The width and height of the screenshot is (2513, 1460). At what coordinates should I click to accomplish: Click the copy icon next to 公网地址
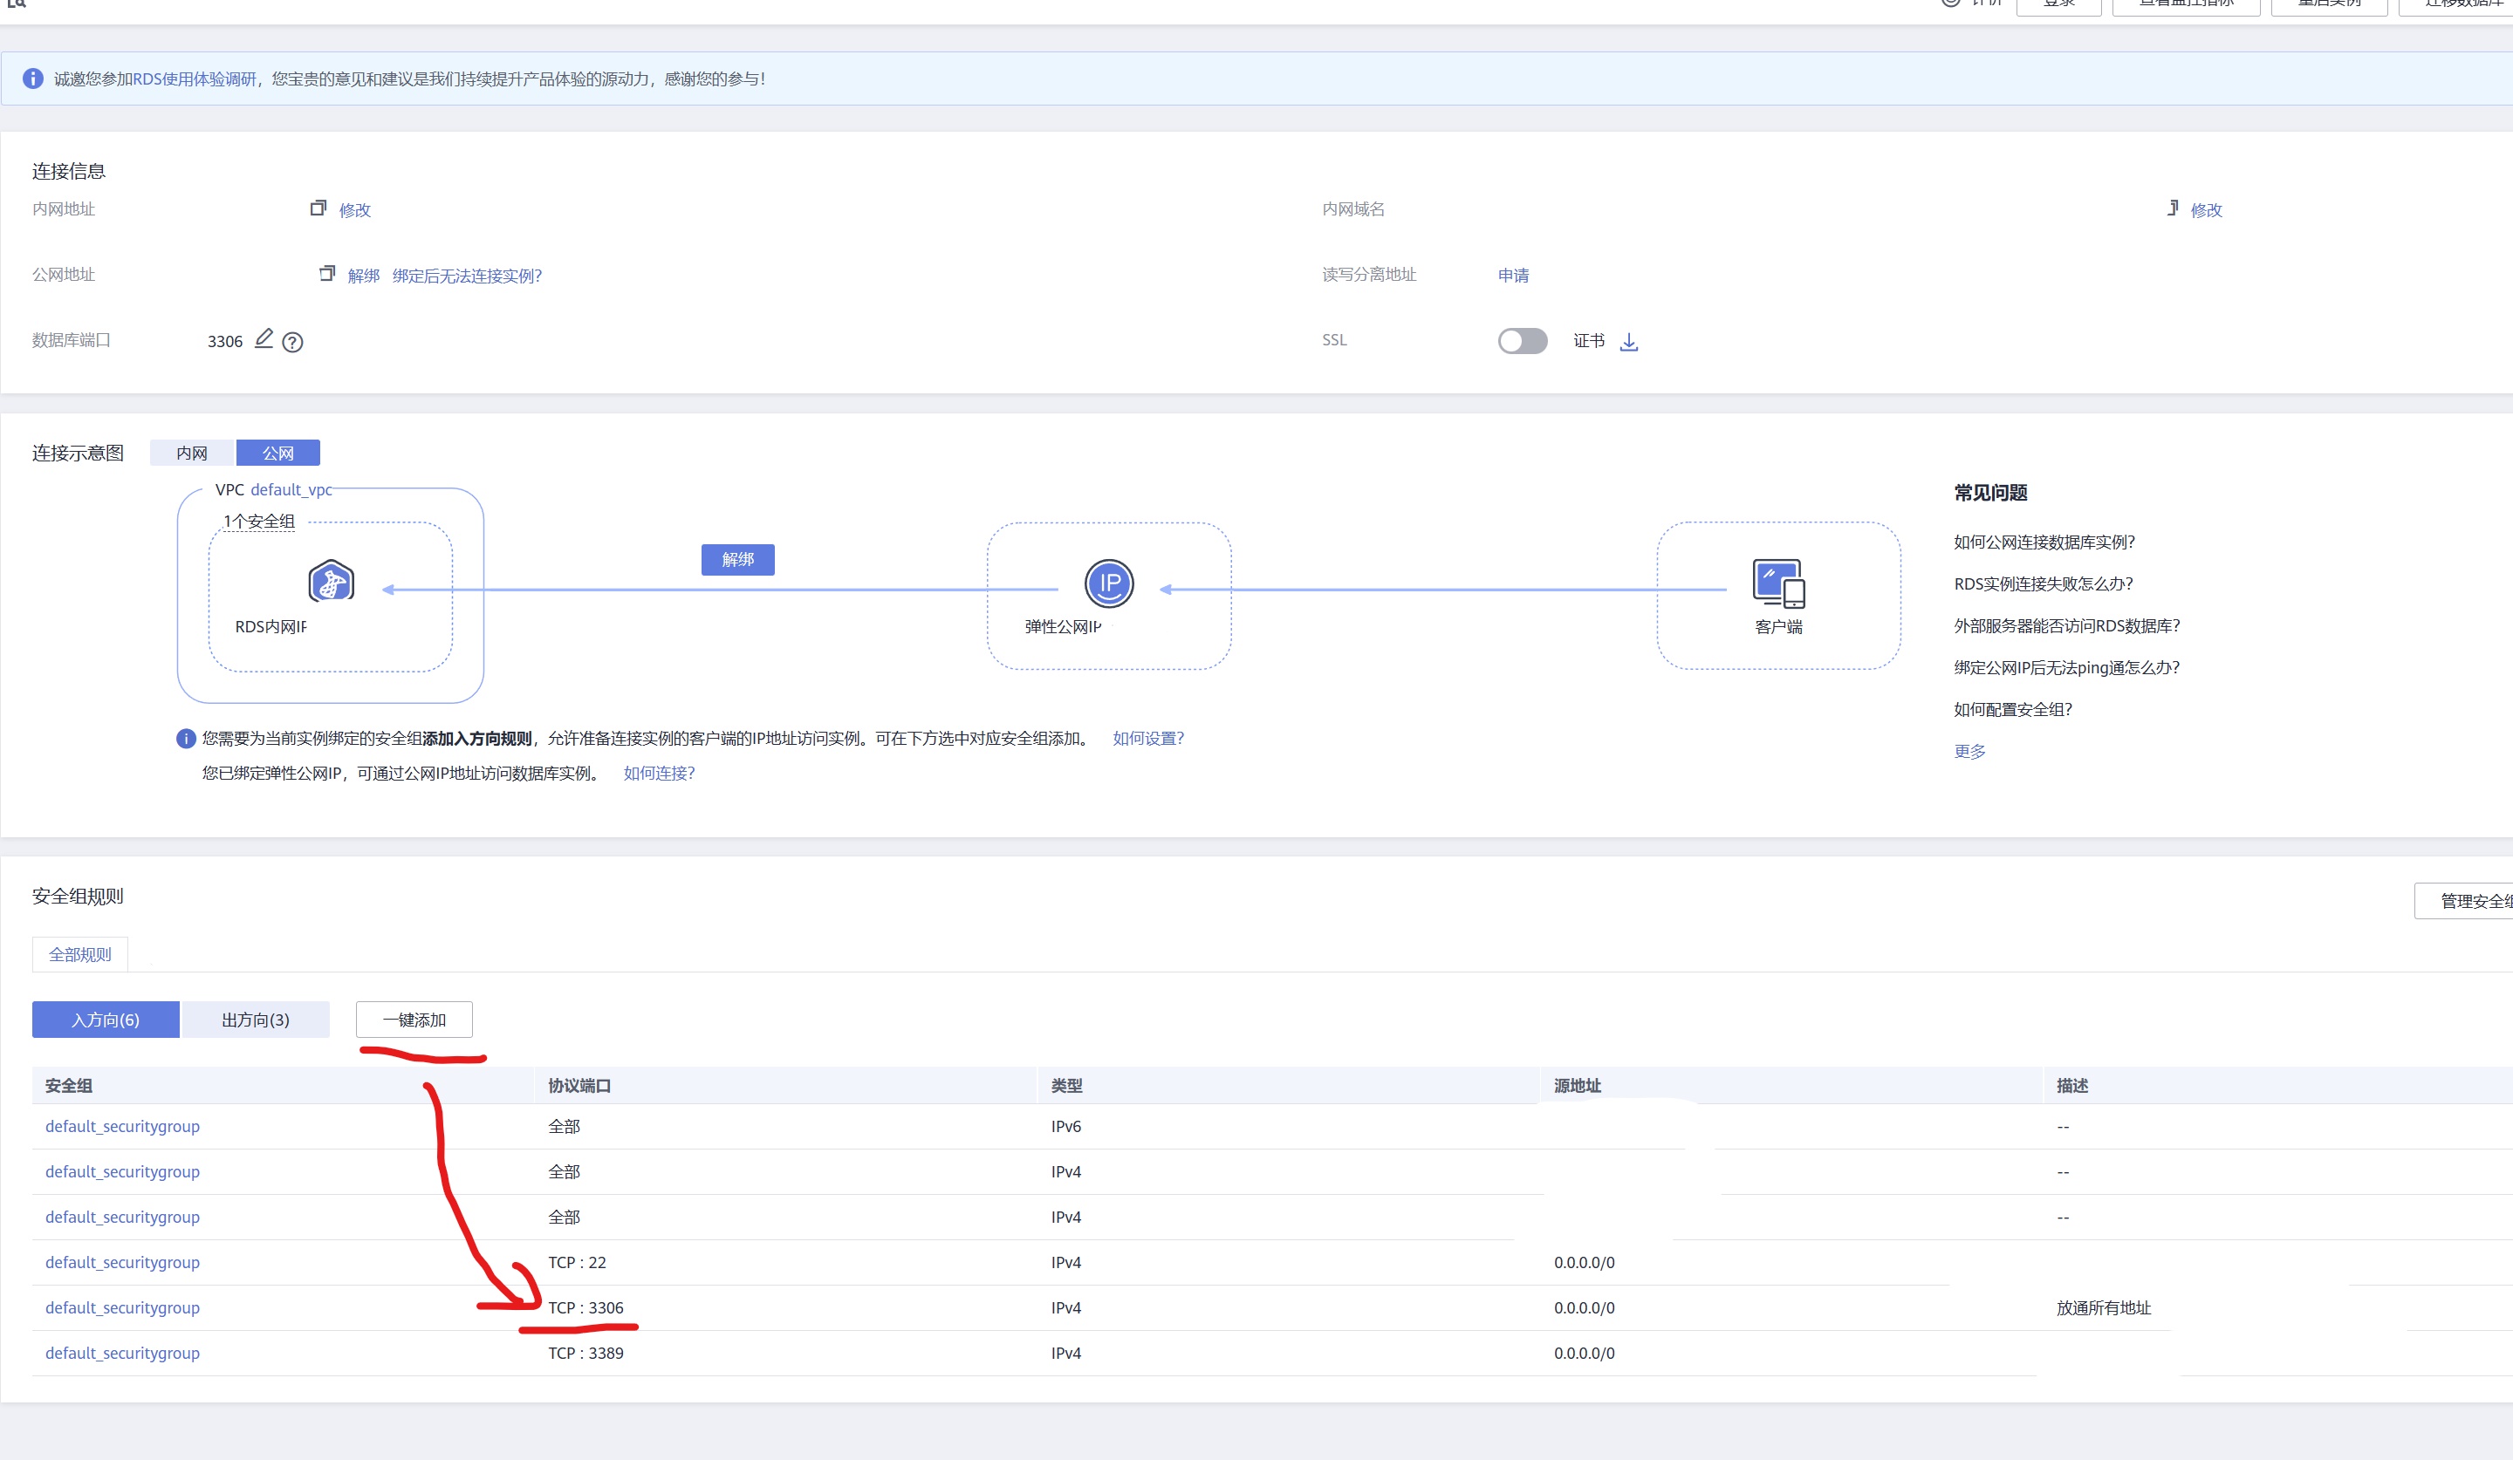coord(326,273)
